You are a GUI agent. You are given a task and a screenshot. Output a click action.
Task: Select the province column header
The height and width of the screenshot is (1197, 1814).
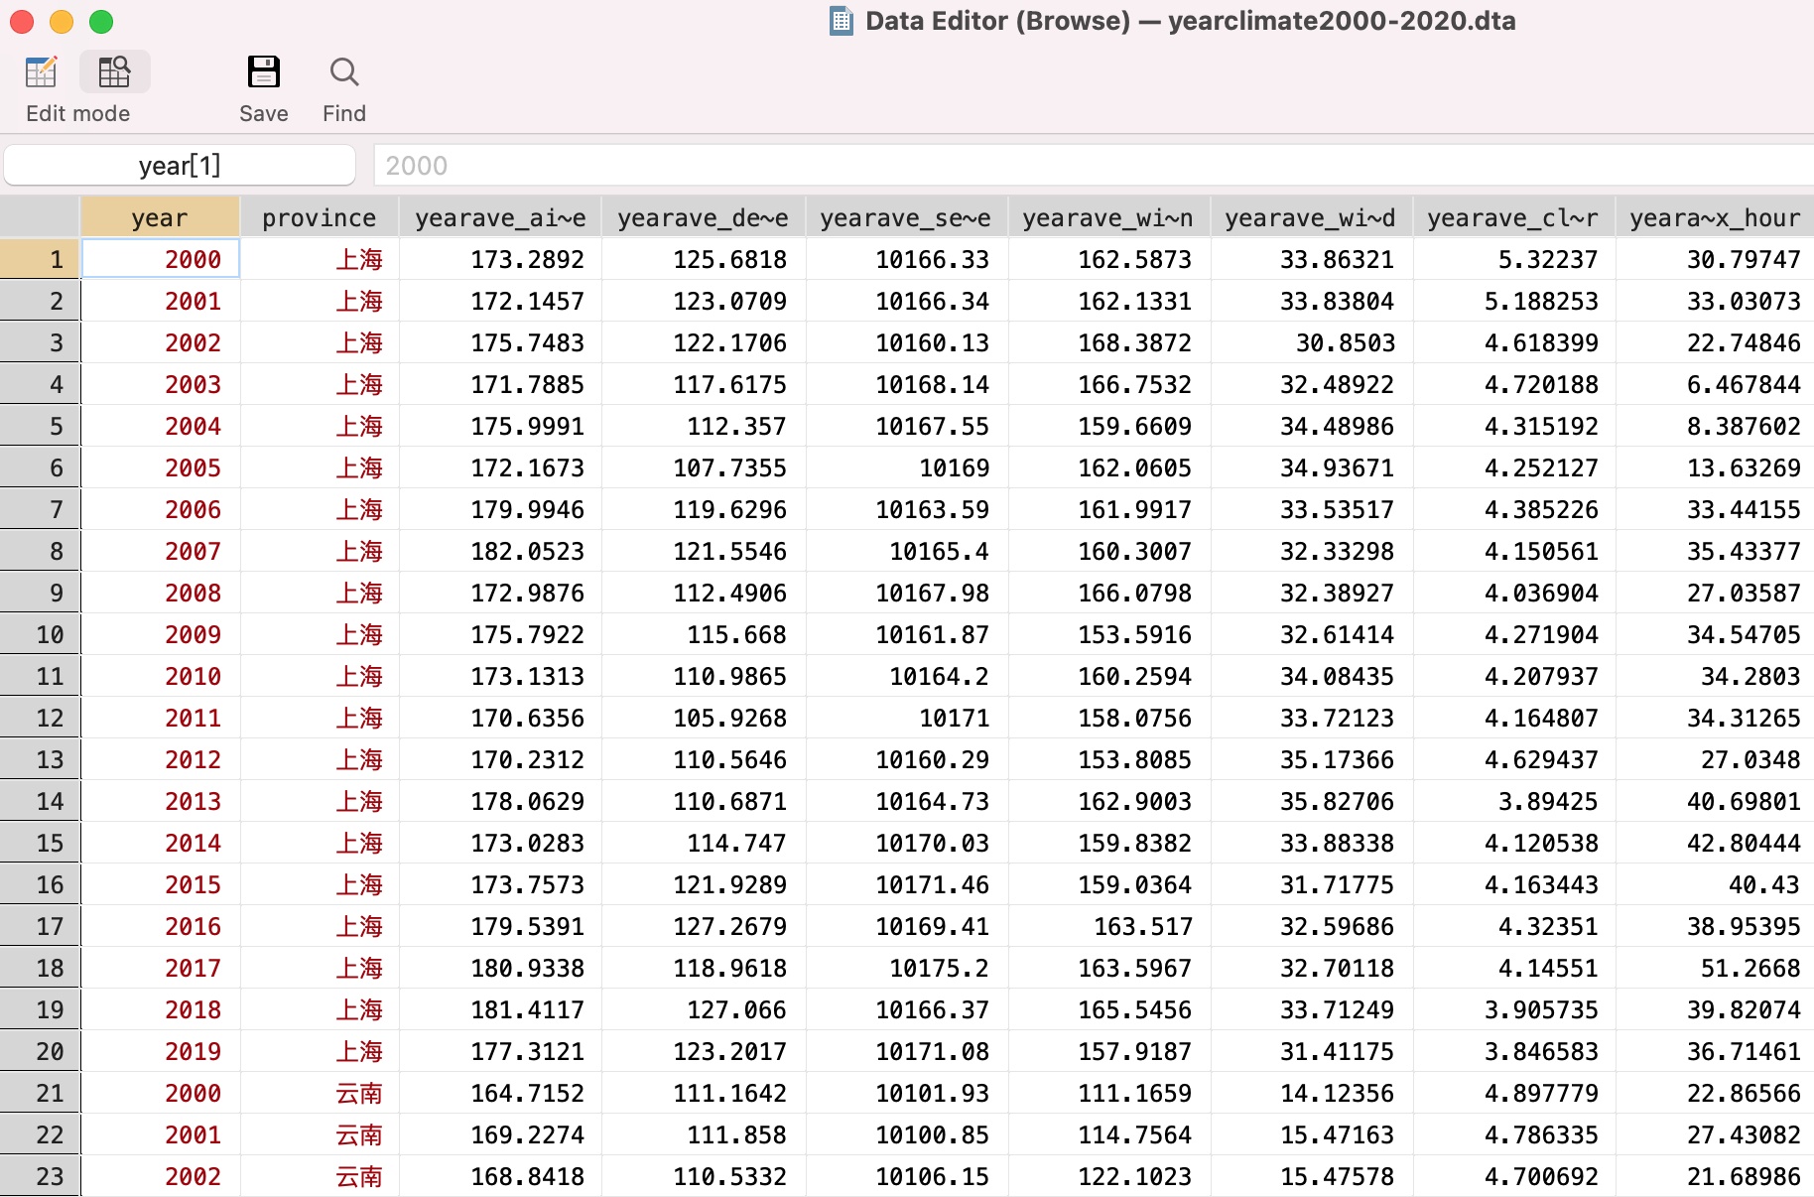pyautogui.click(x=320, y=217)
